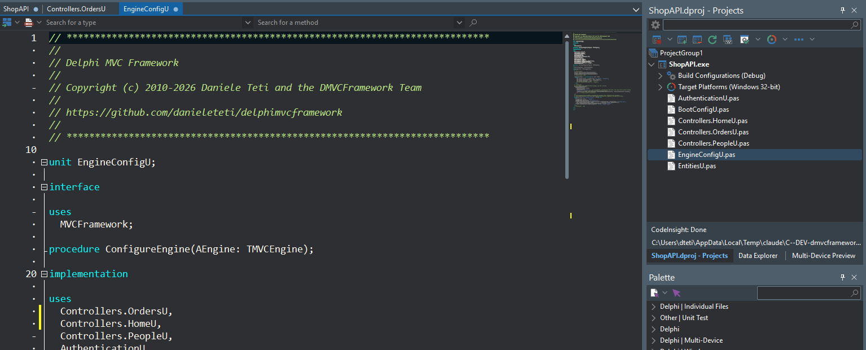This screenshot has height=350, width=866.
Task: Click the editor navigation icon left of type search
Action: (x=7, y=23)
